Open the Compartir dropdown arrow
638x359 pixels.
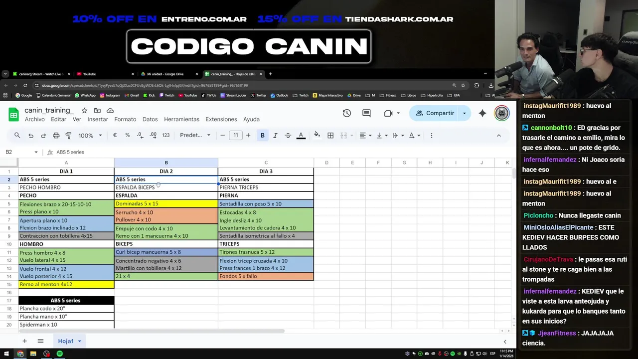[465, 113]
